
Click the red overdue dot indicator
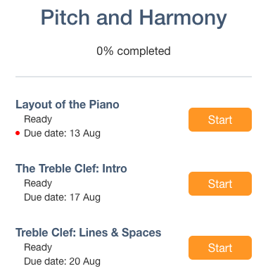coord(18,133)
